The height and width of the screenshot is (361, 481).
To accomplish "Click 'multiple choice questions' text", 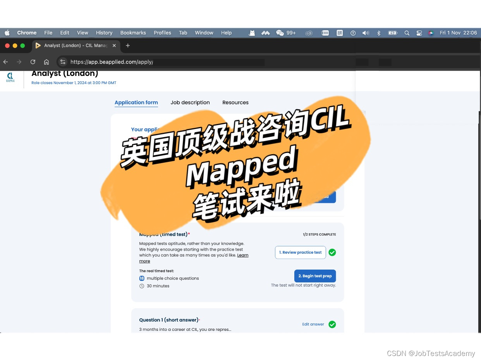I will pos(173,278).
